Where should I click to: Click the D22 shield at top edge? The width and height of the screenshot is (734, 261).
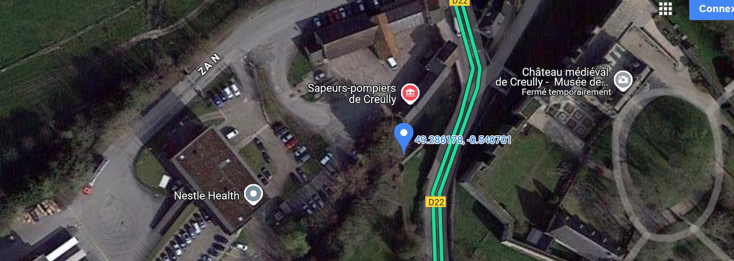460,2
